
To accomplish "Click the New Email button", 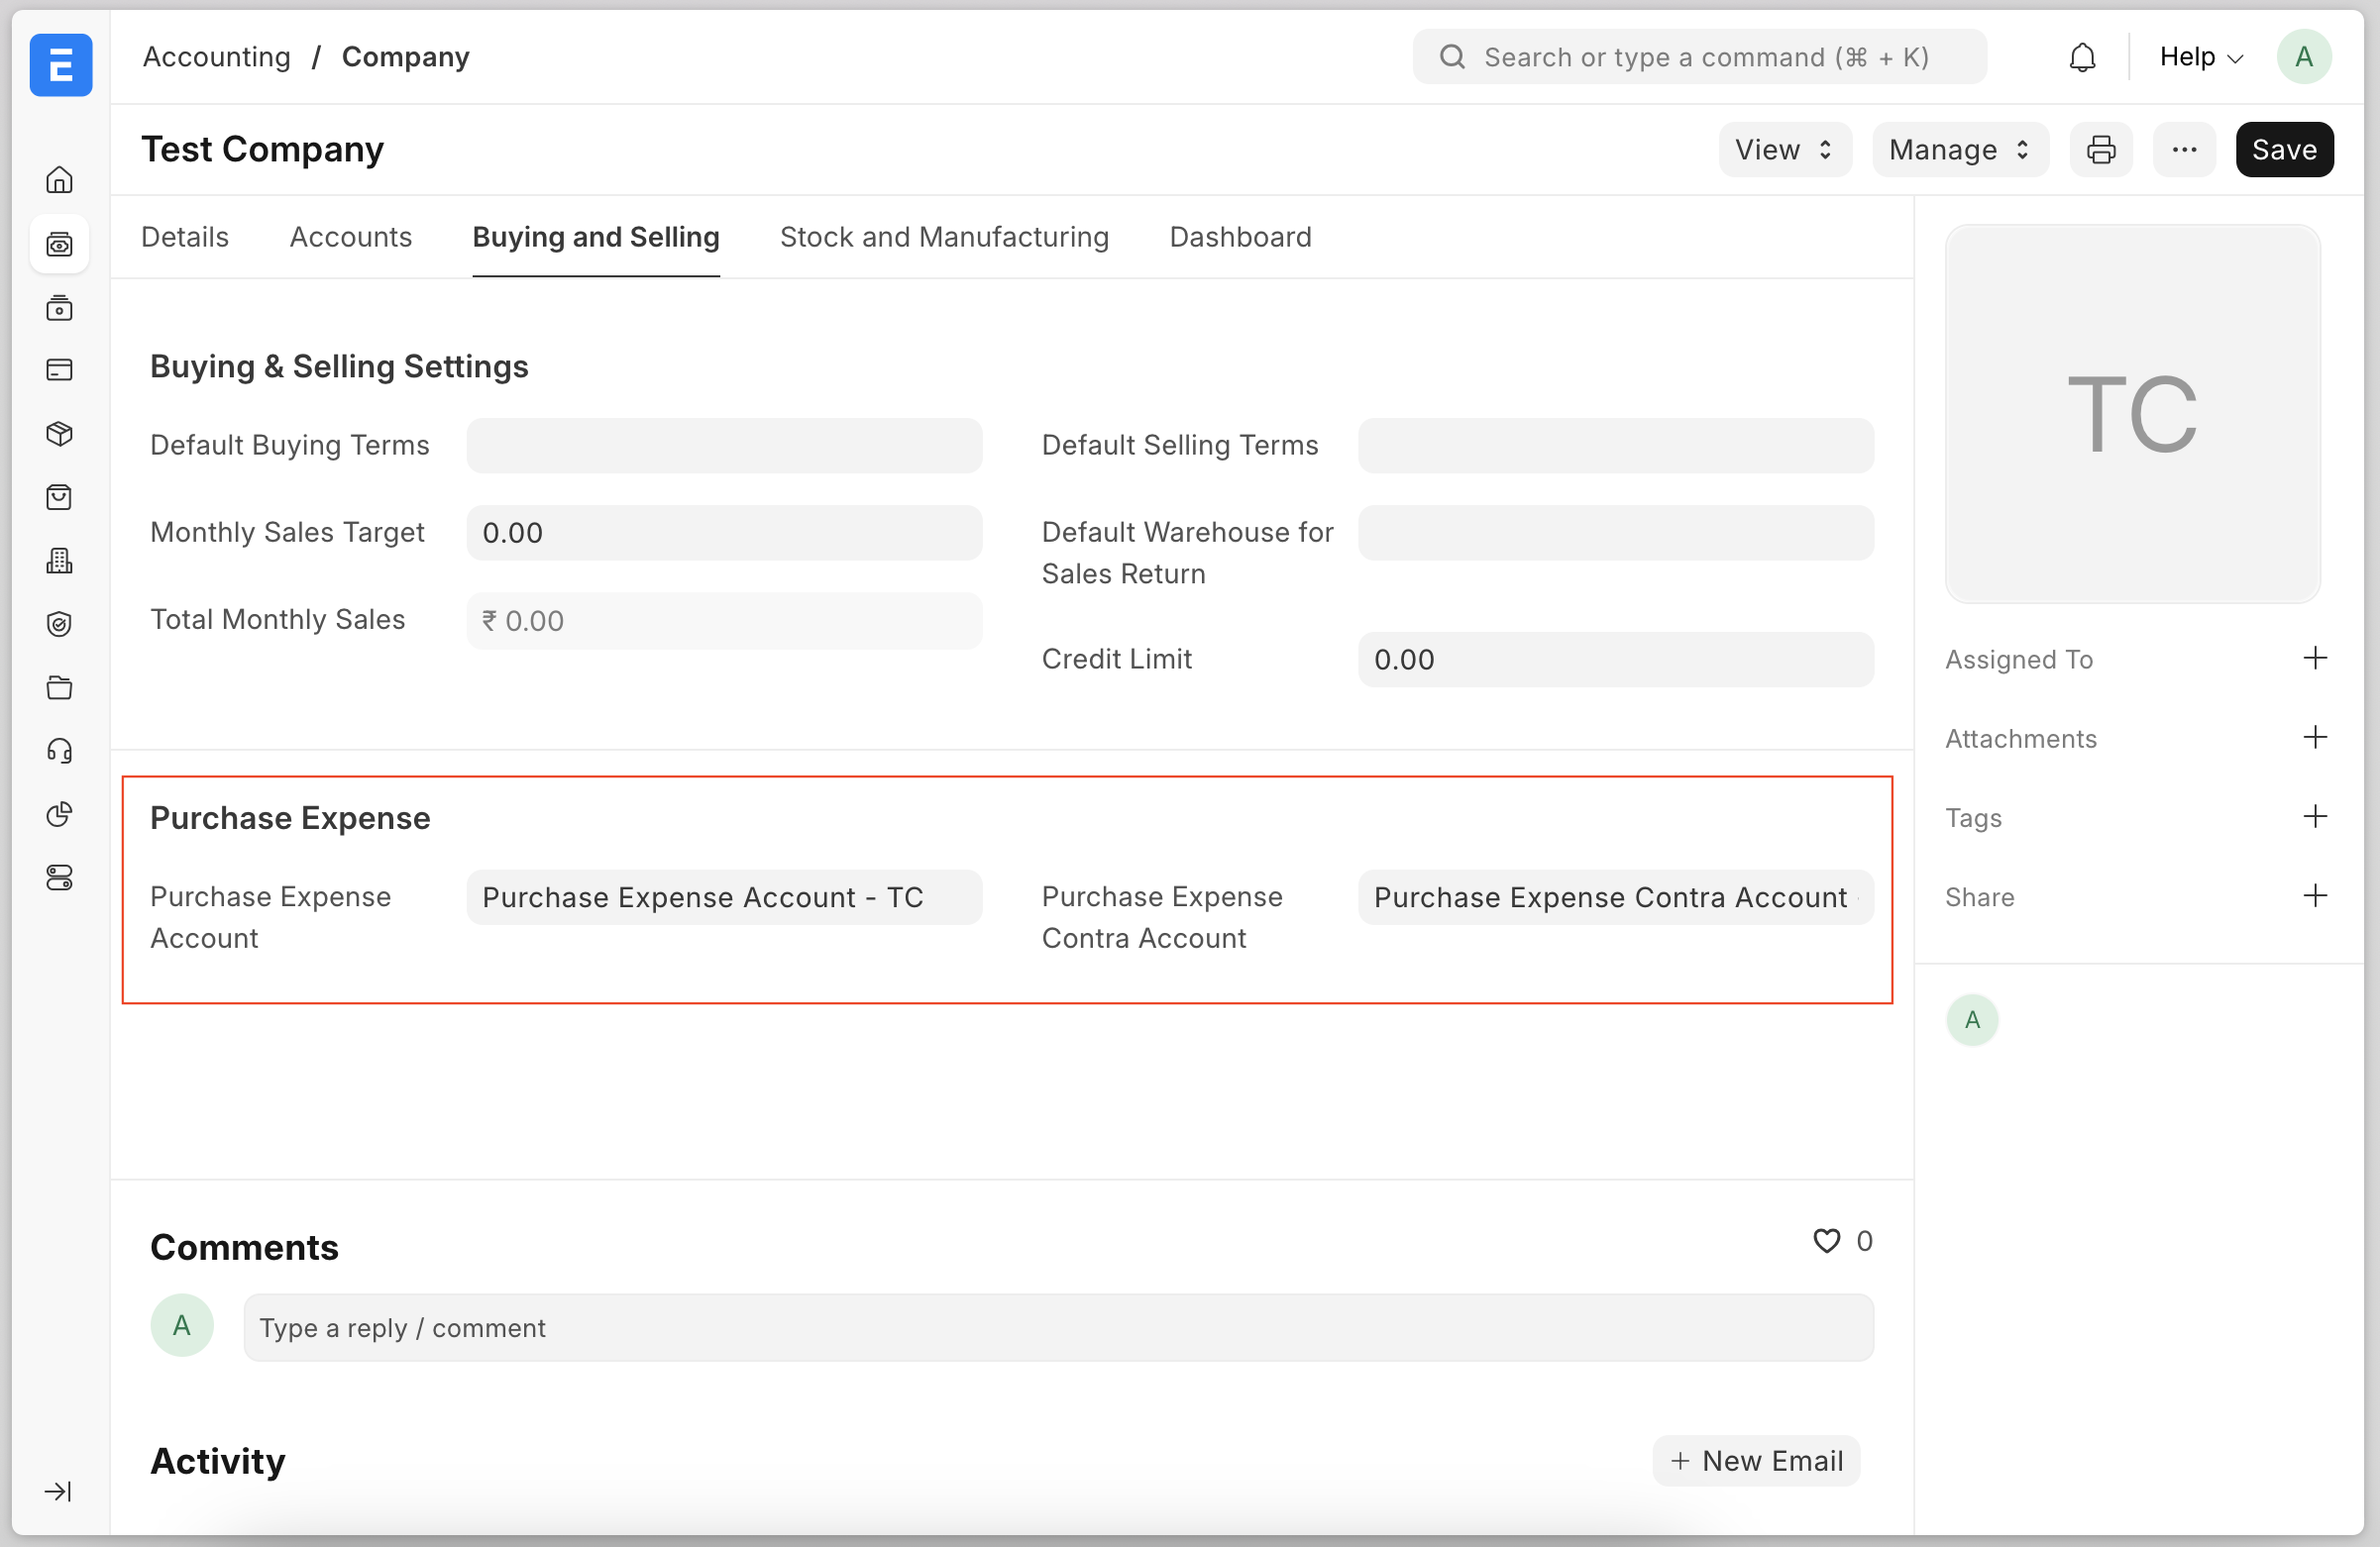I will point(1756,1461).
